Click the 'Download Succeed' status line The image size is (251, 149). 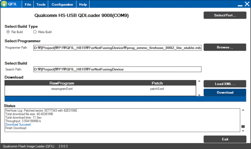coord(18,125)
